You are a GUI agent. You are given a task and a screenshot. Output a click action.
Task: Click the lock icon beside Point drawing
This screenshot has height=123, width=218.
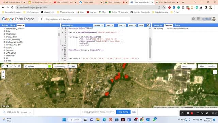click(x=68, y=66)
